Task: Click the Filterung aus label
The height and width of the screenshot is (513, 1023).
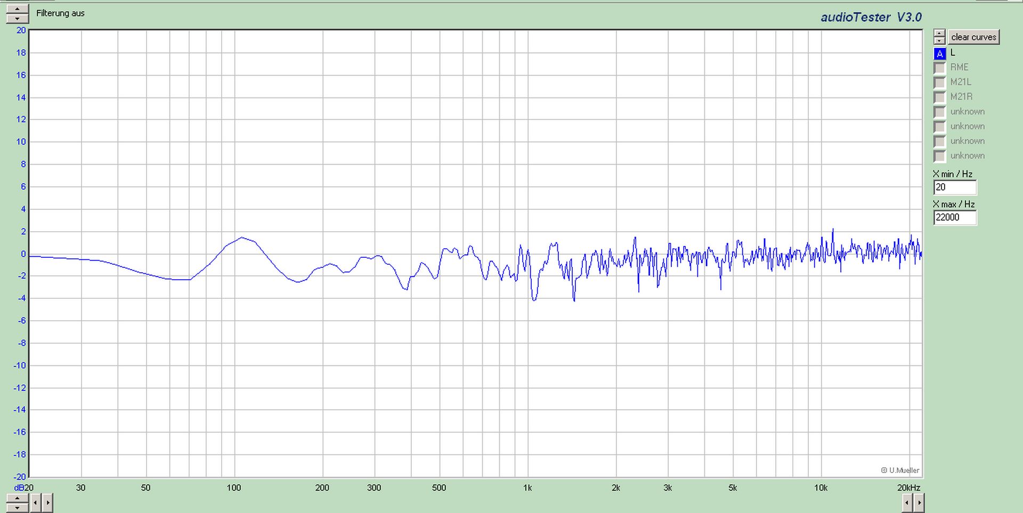Action: tap(60, 13)
